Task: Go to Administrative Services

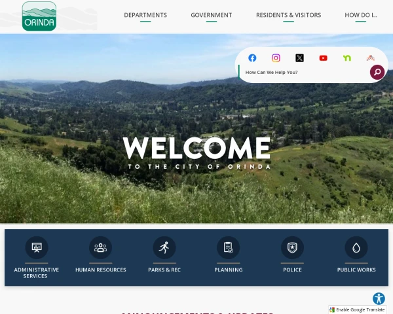Action: click(36, 273)
